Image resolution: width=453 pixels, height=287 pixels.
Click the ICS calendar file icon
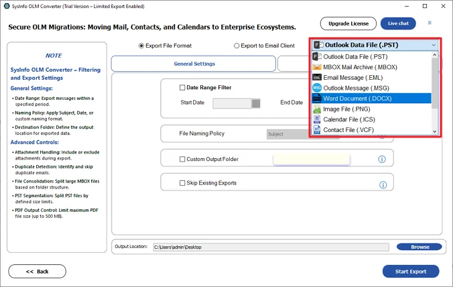(317, 119)
